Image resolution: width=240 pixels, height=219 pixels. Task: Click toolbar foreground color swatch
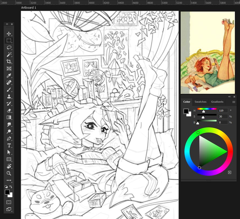coord(7,192)
